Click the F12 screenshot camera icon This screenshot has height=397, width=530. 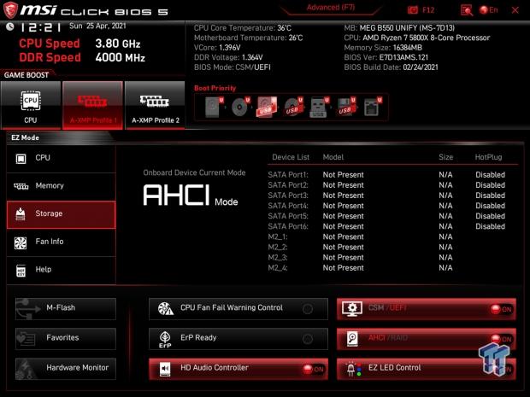(412, 10)
